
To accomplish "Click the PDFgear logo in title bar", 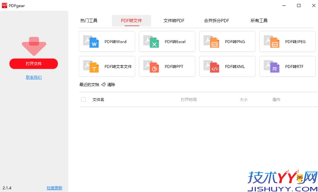I will coord(4,6).
